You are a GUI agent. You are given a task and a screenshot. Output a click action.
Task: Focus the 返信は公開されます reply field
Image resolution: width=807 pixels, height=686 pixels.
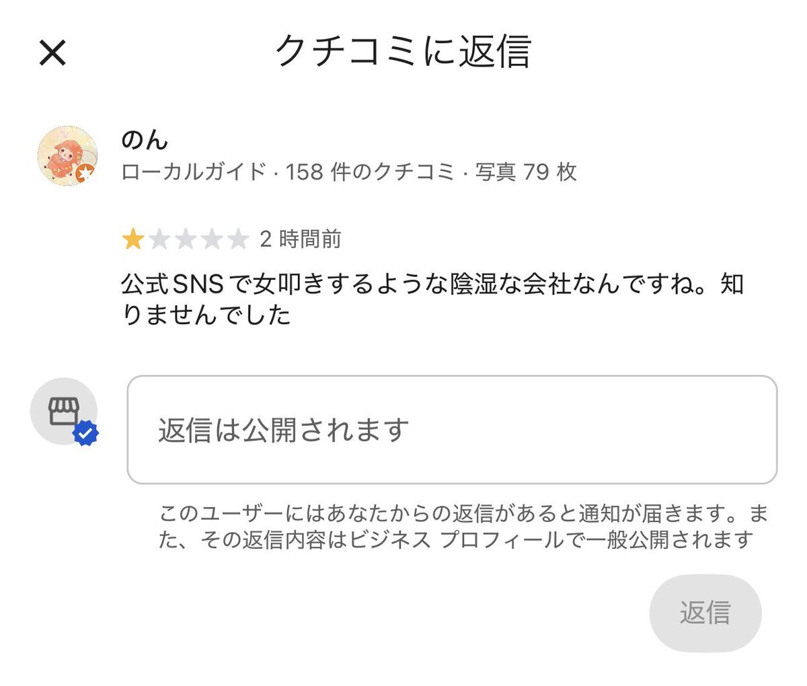pyautogui.click(x=452, y=430)
